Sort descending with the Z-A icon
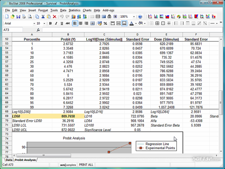This screenshot has width=225, height=169. [85, 17]
